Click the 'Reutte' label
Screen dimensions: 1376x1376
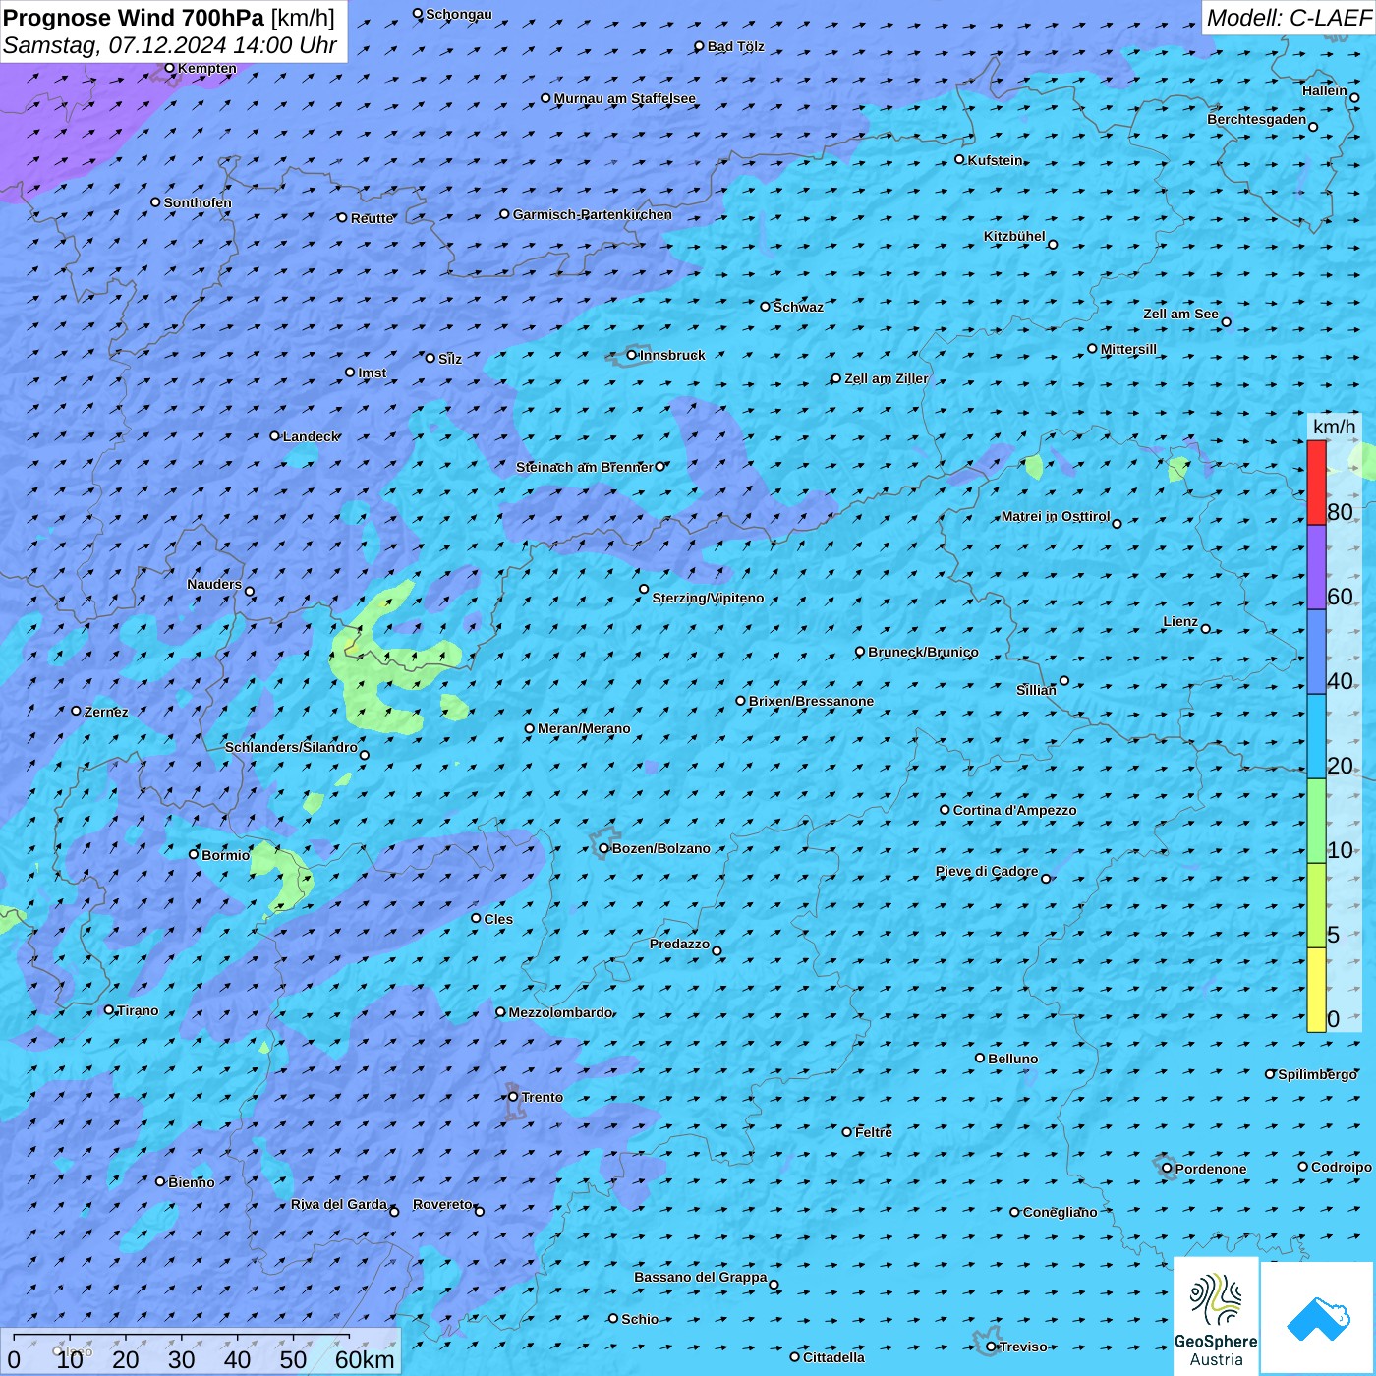tap(373, 218)
